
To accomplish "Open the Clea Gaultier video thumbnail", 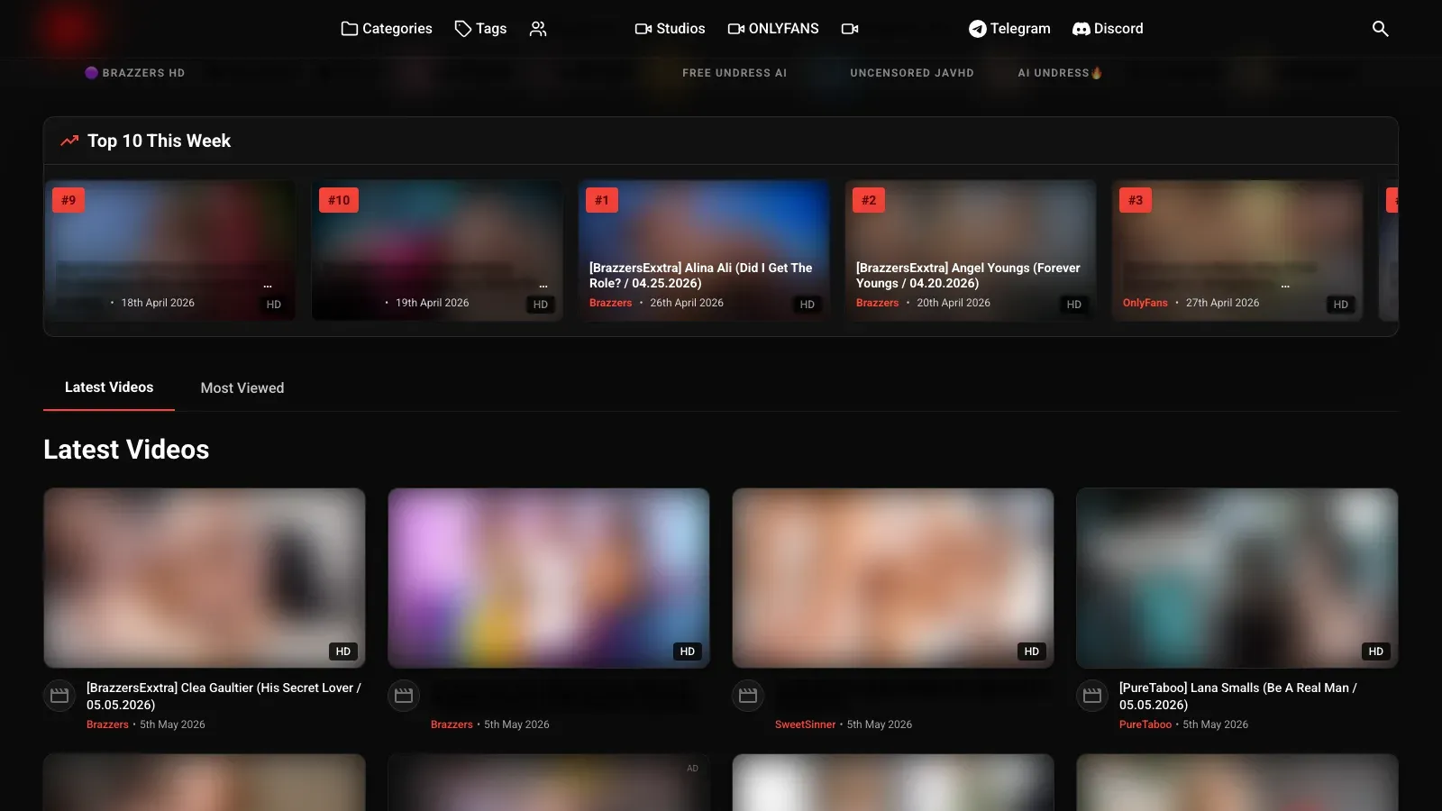I will click(x=205, y=578).
